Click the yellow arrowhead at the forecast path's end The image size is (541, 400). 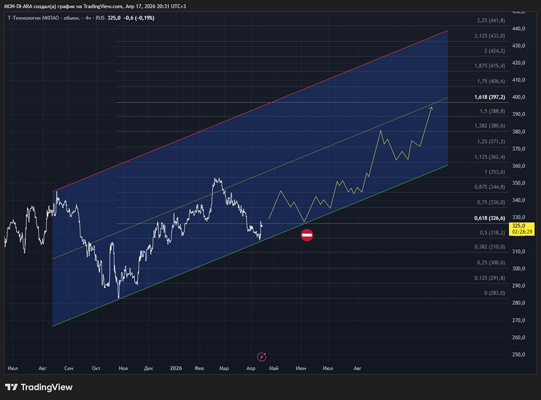point(431,109)
